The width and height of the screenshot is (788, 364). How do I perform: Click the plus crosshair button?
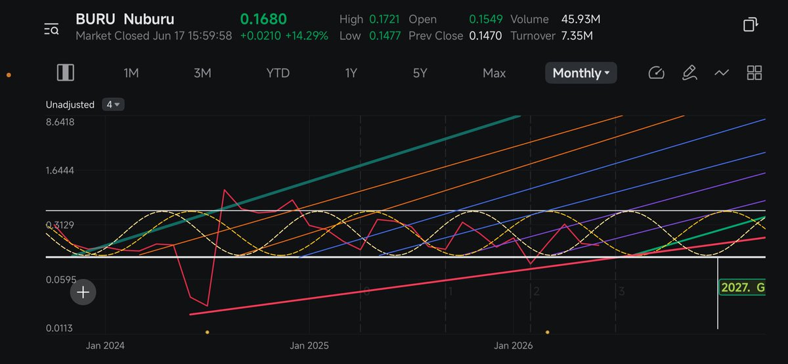(83, 292)
